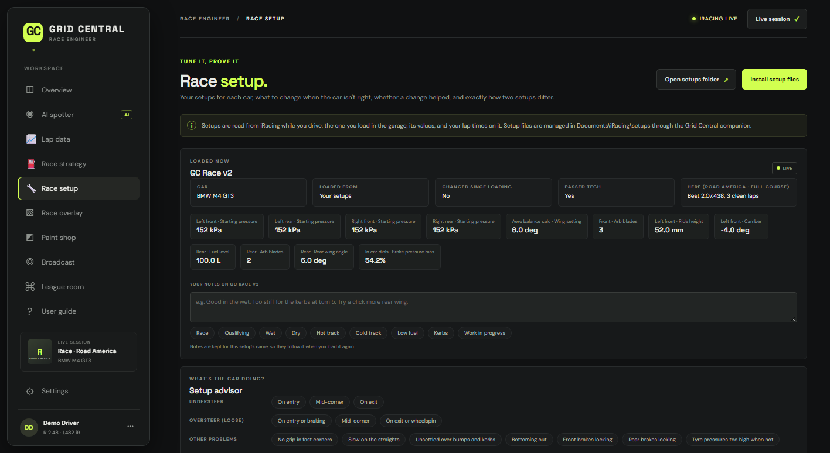Click the Race Engineer breadcrumb link
This screenshot has width=830, height=453.
click(205, 19)
